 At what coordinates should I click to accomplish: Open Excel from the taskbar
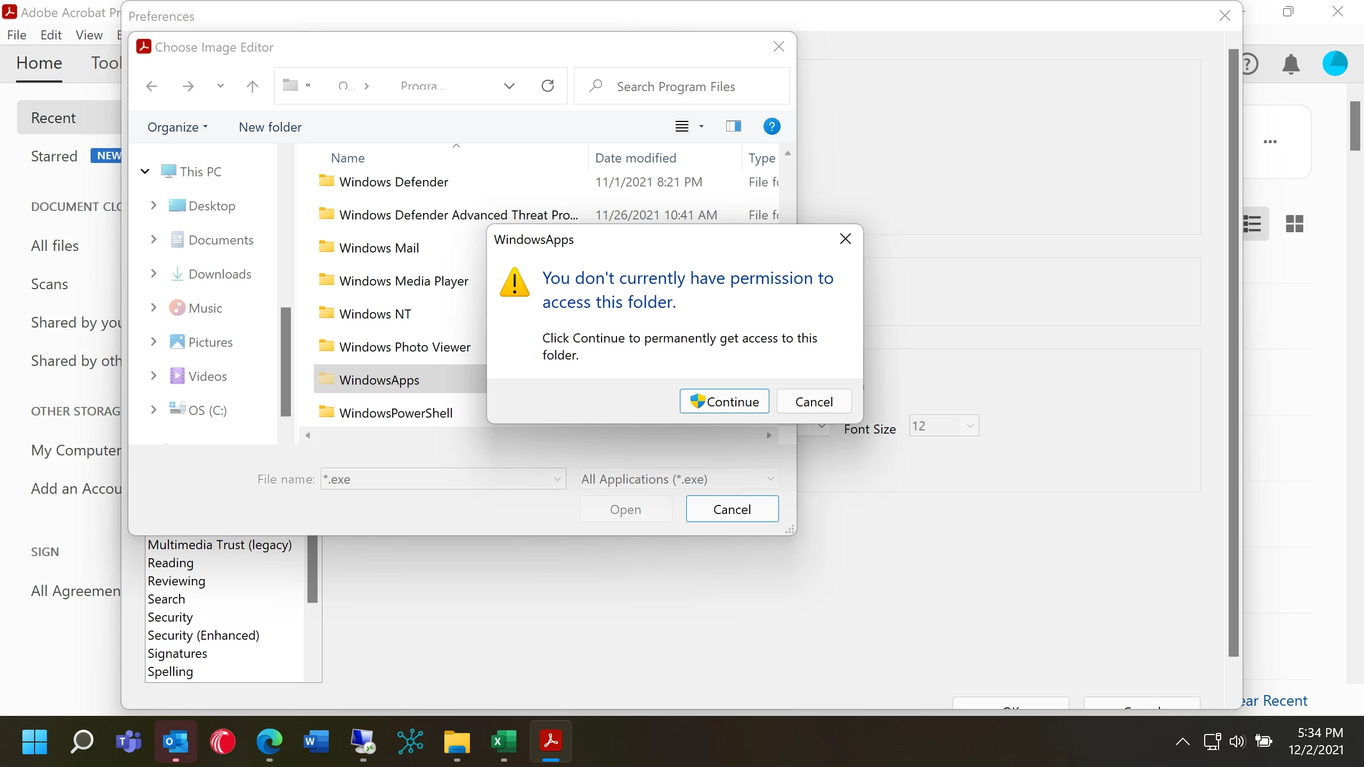pos(503,741)
